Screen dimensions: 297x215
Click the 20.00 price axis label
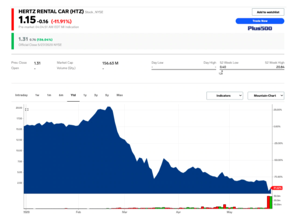tap(19, 108)
